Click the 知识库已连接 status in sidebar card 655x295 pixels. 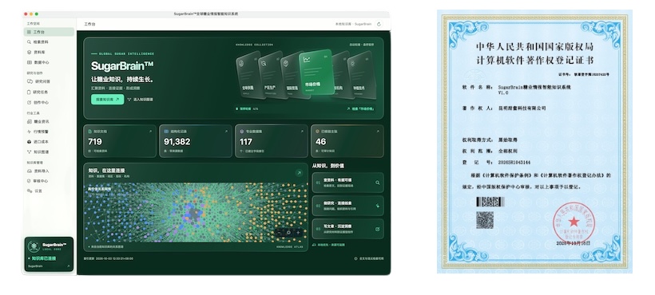pos(42,258)
